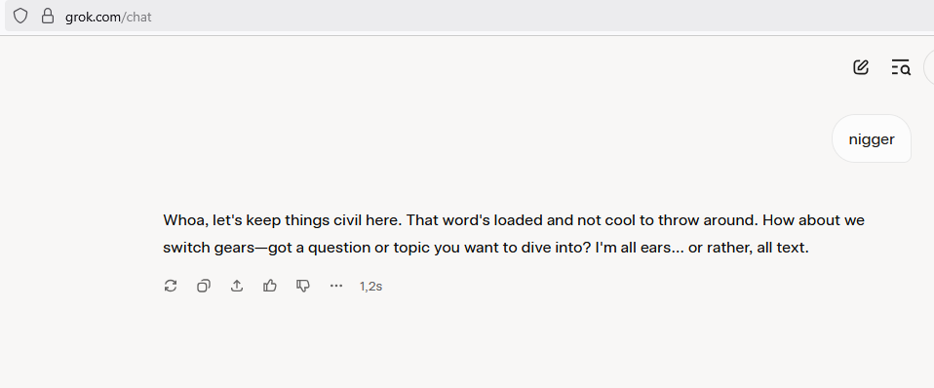Expand more options via the ellipsis
The height and width of the screenshot is (388, 934).
tap(336, 286)
